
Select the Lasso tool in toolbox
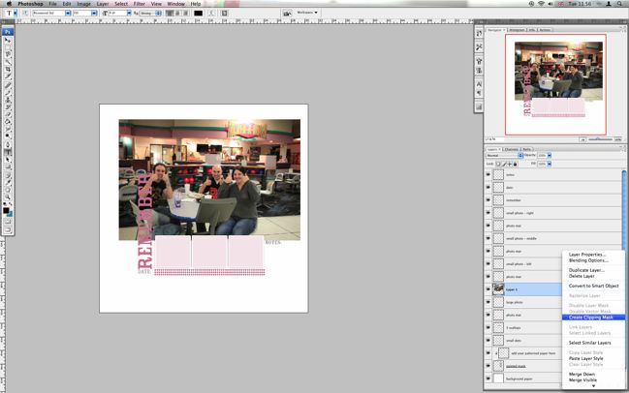(x=8, y=54)
